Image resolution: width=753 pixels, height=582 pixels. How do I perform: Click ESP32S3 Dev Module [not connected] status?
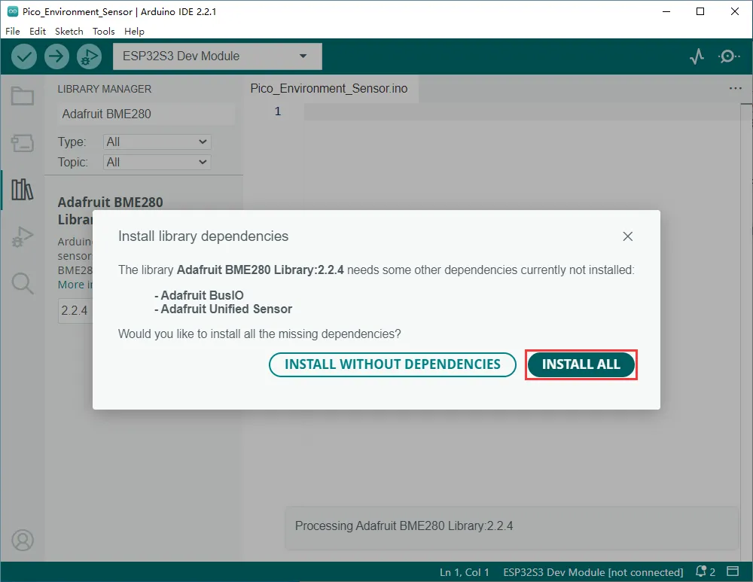point(593,572)
